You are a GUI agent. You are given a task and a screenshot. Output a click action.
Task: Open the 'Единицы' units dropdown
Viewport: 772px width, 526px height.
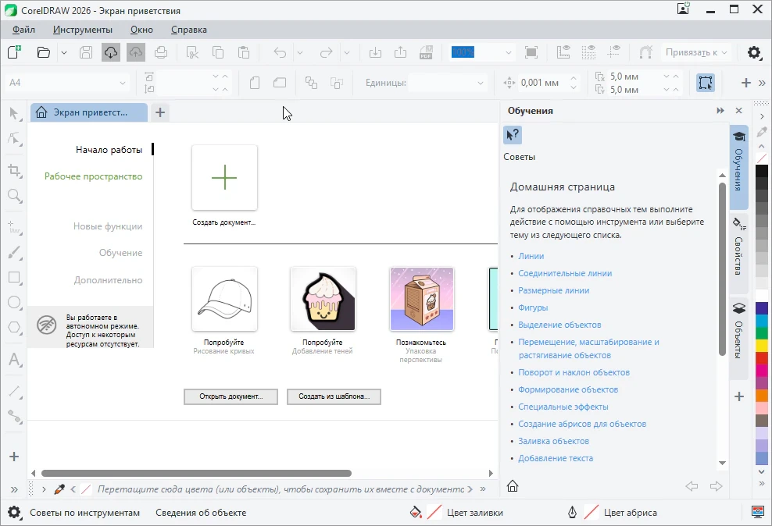coord(448,83)
